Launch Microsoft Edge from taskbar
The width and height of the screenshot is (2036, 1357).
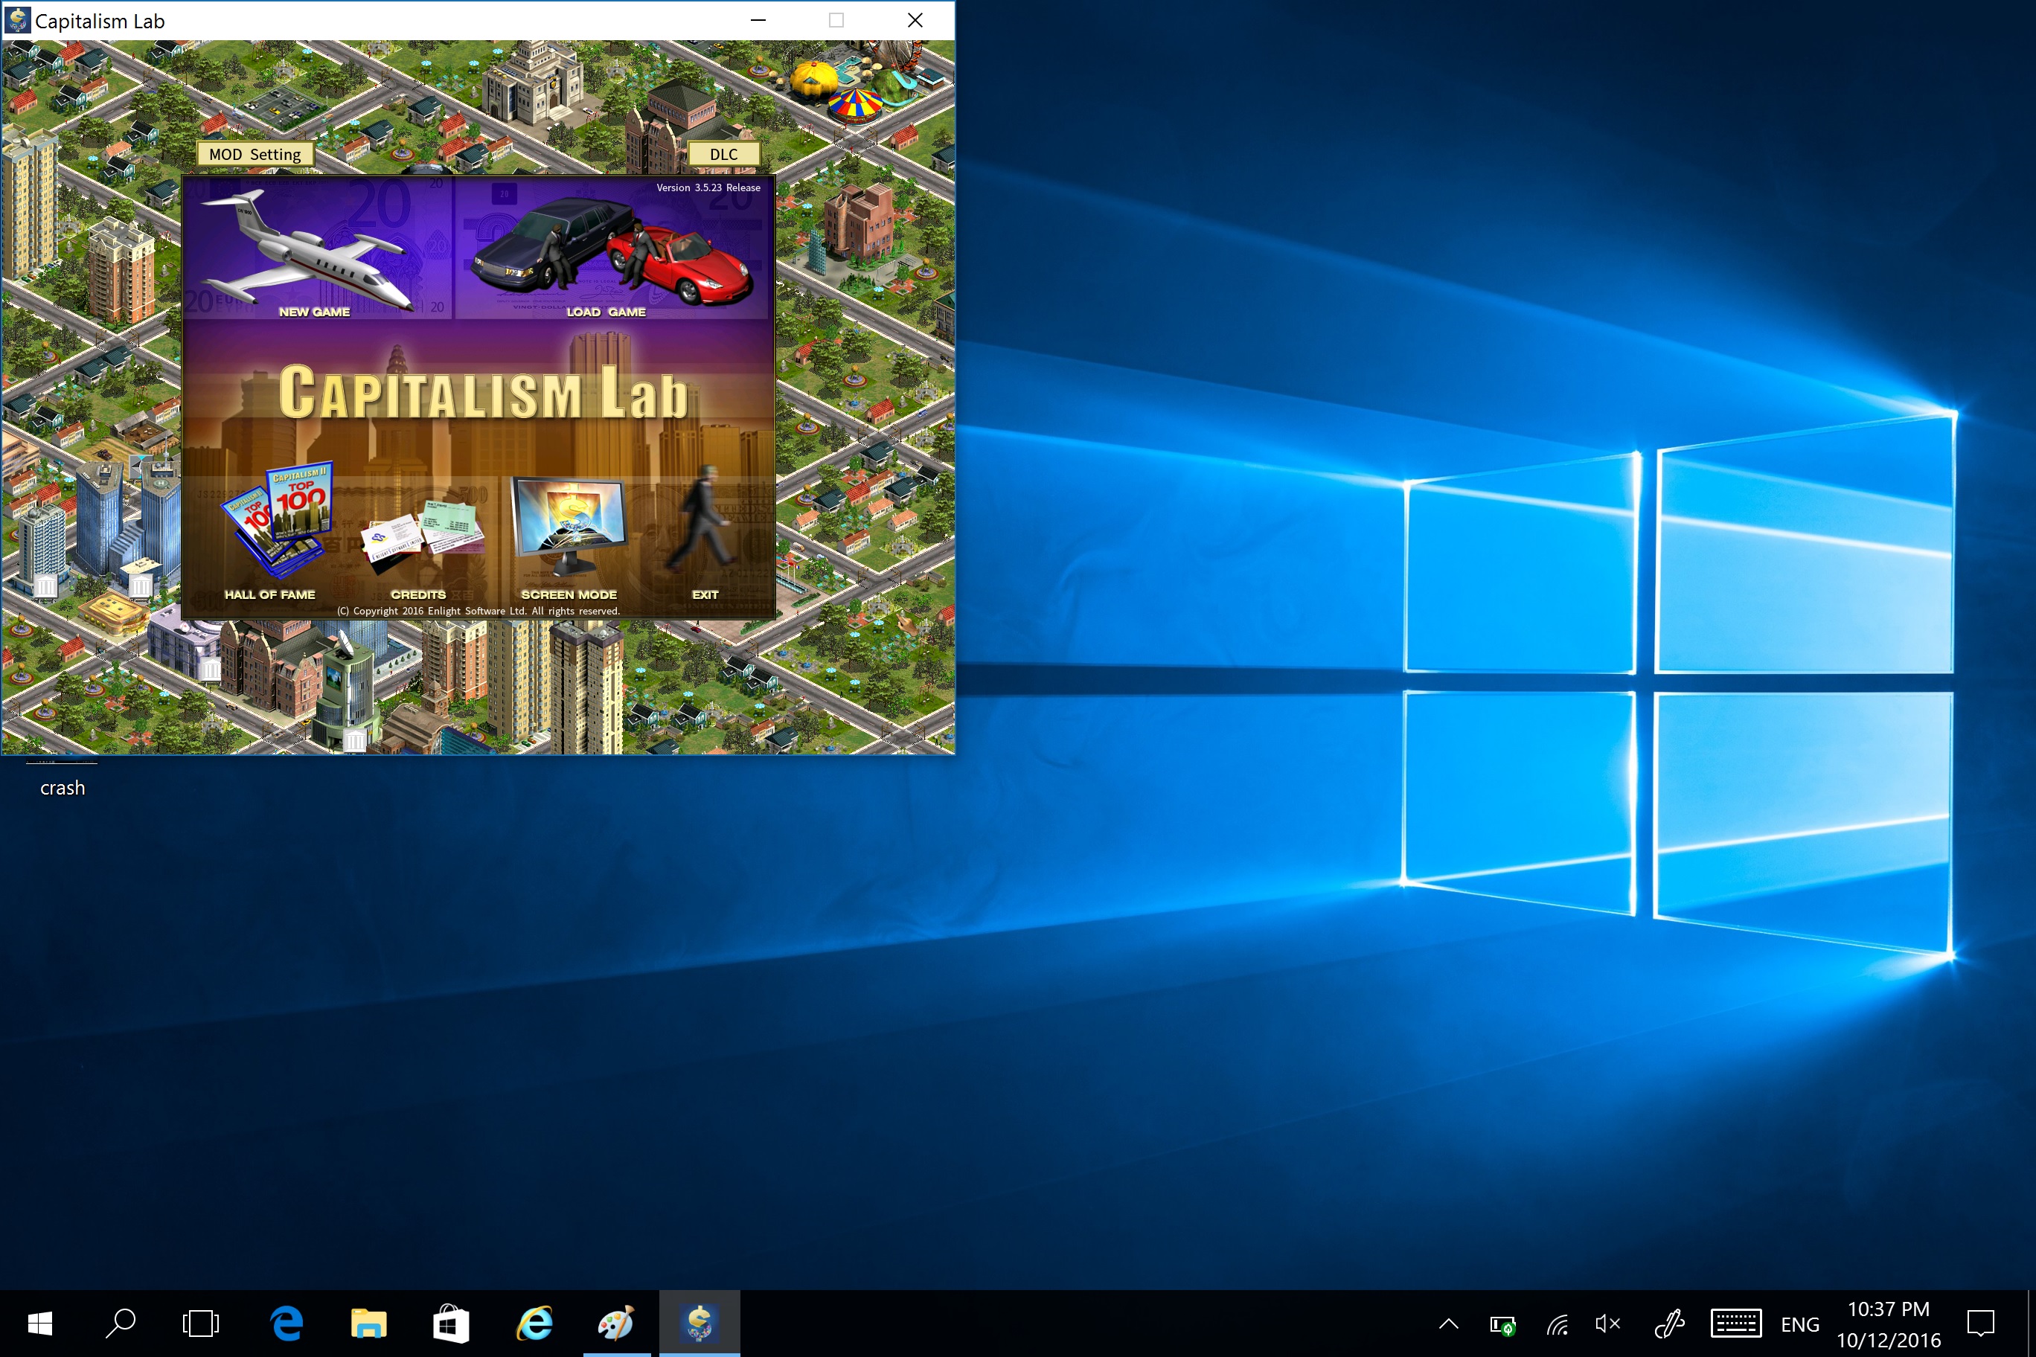[x=286, y=1324]
